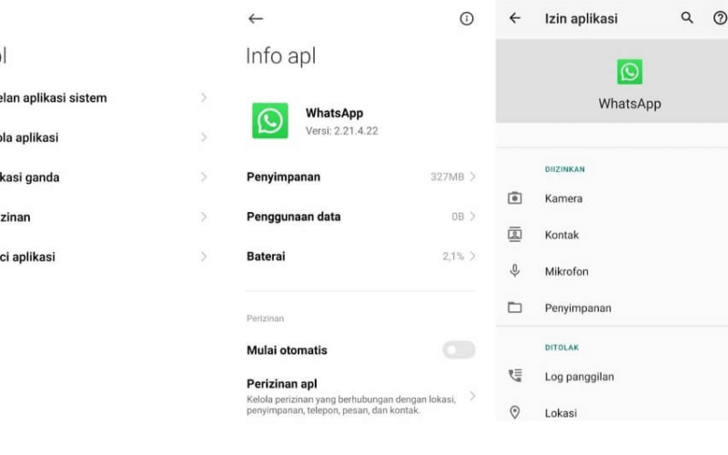Image resolution: width=728 pixels, height=455 pixels.
Task: Tap the Kontak permission label
Action: pos(561,235)
